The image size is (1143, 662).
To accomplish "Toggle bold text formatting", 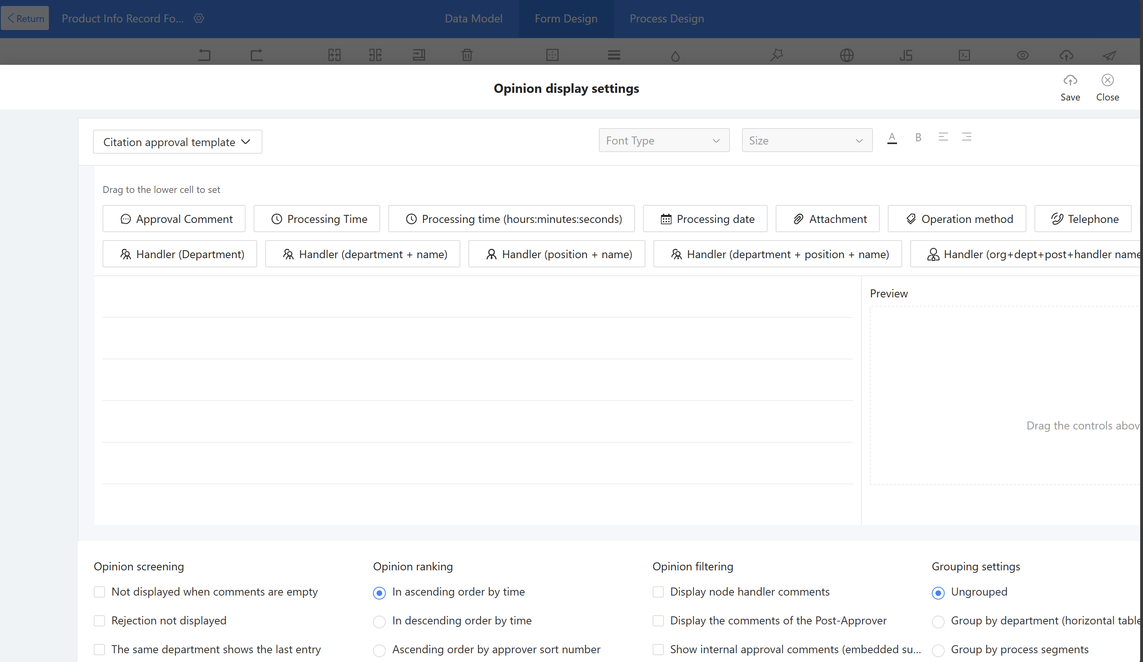I will [x=918, y=137].
